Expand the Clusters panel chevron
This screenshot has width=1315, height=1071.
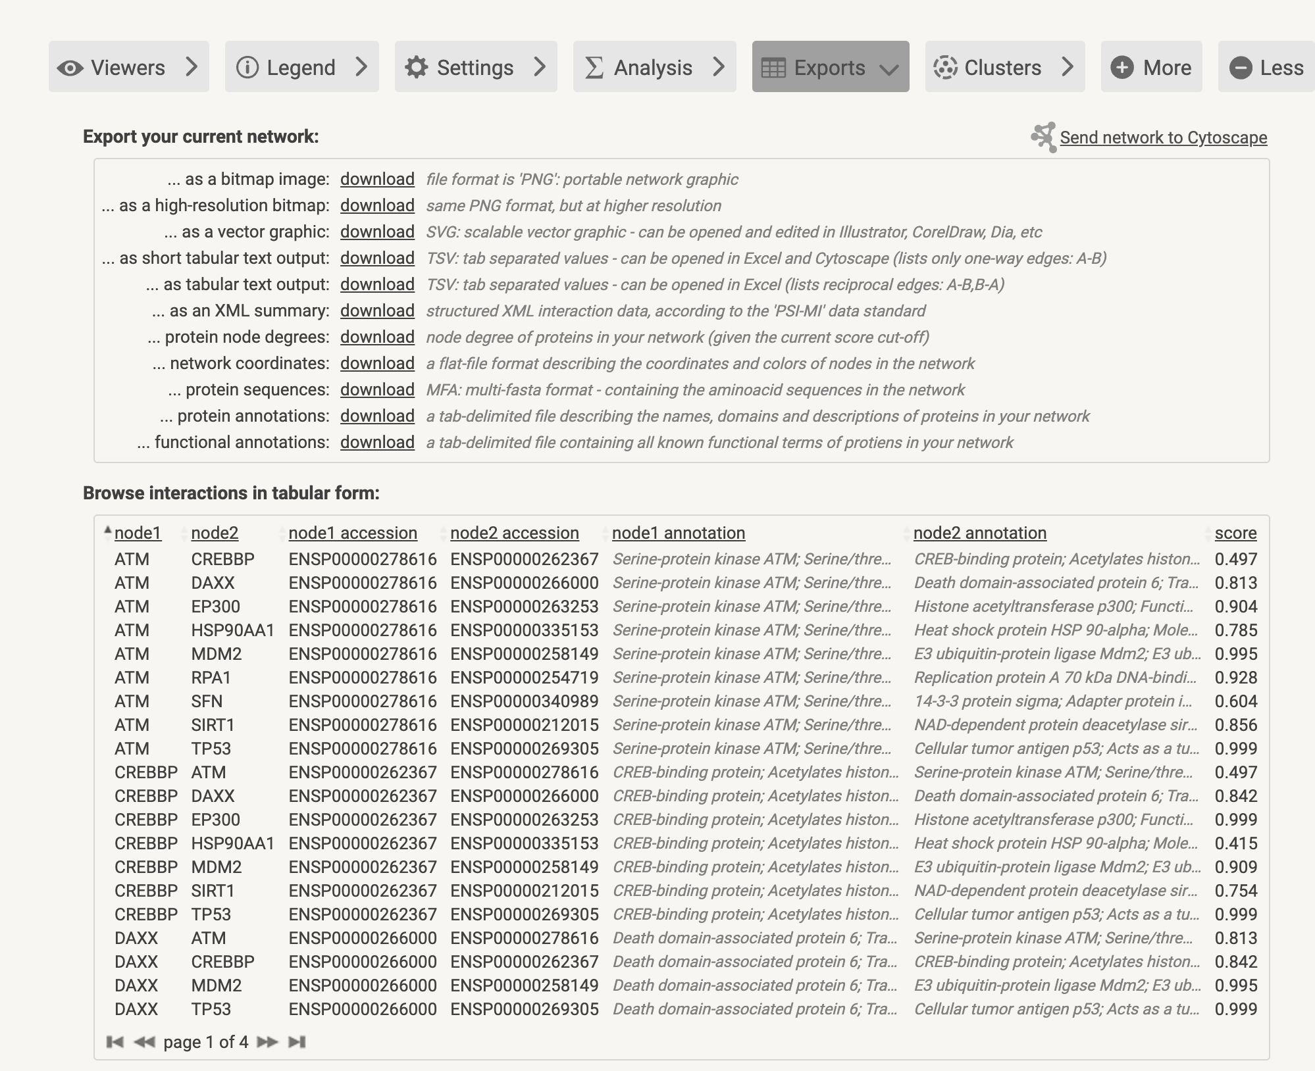pos(1068,66)
